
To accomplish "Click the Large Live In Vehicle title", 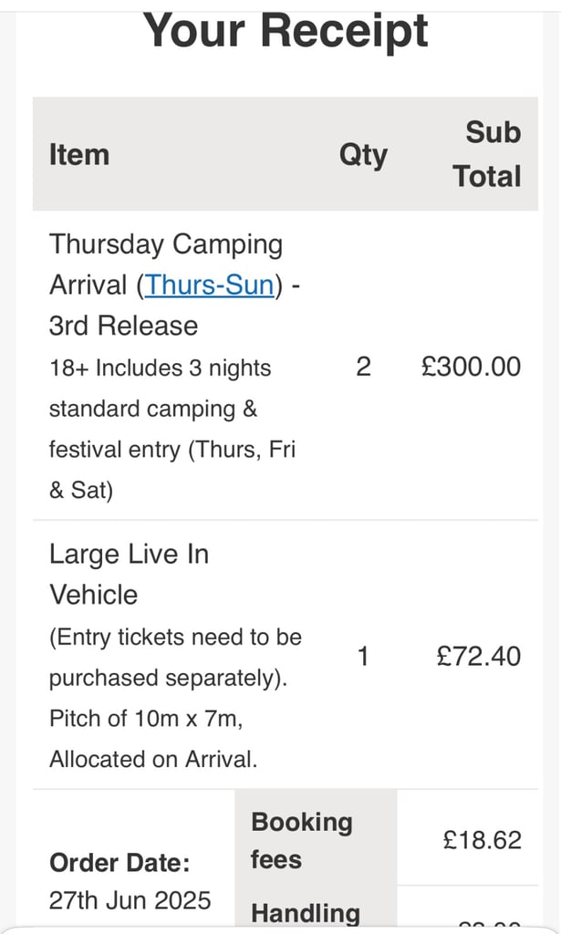I will (x=129, y=575).
